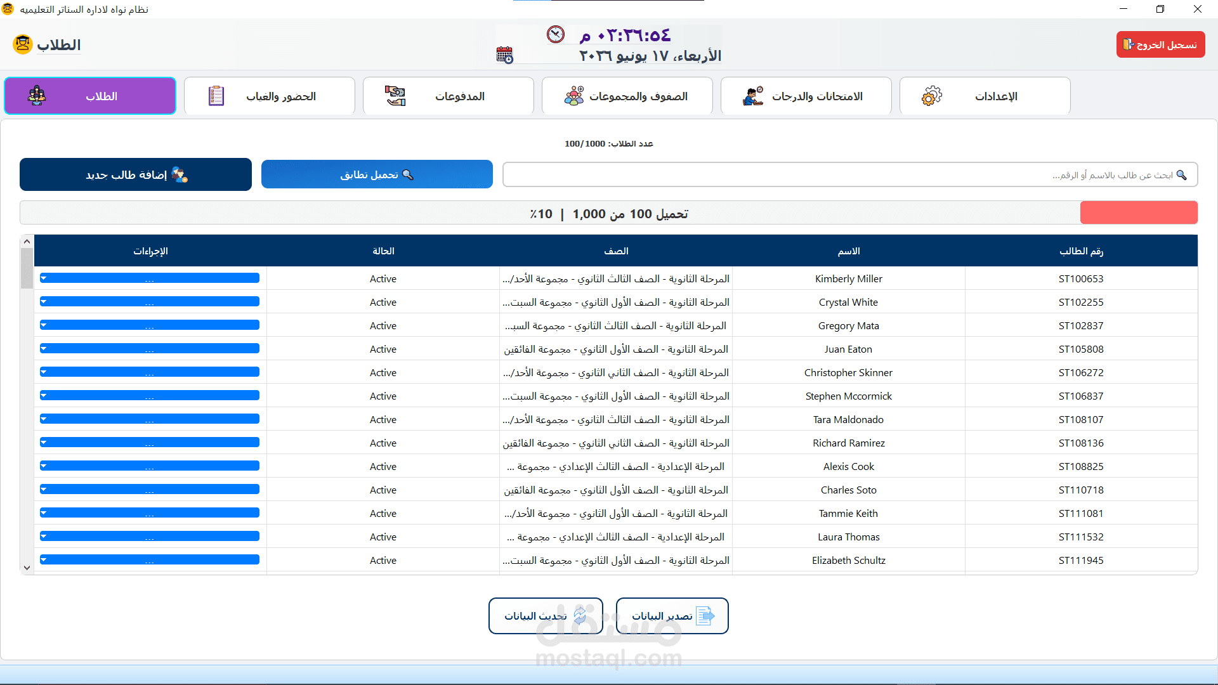
Task: Sort by رقم الطالب column header
Action: pos(1081,251)
